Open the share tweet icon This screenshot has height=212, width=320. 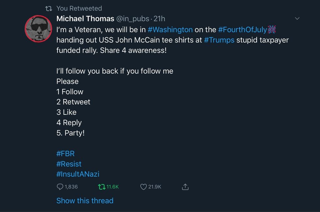(185, 187)
